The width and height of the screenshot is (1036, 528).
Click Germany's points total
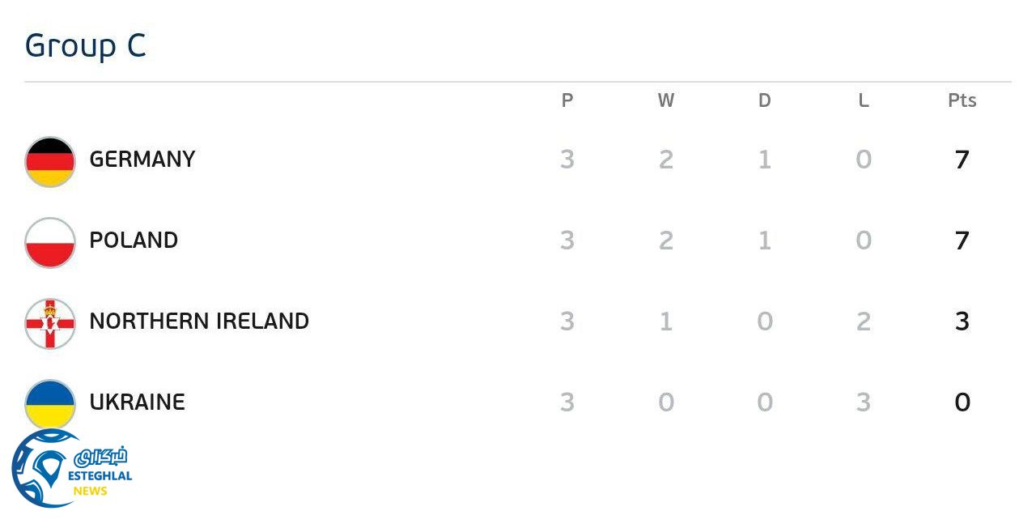tap(962, 160)
